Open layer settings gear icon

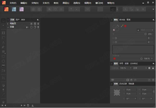[x=149, y=68]
